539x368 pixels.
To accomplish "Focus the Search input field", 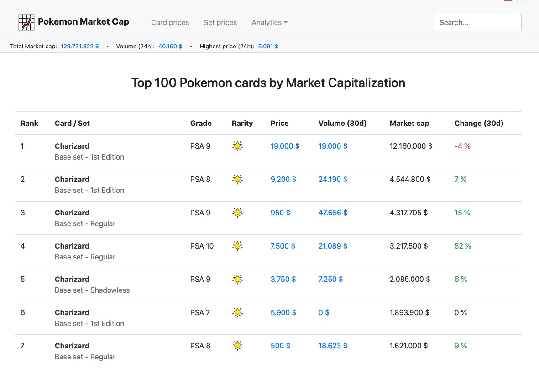I will (477, 22).
